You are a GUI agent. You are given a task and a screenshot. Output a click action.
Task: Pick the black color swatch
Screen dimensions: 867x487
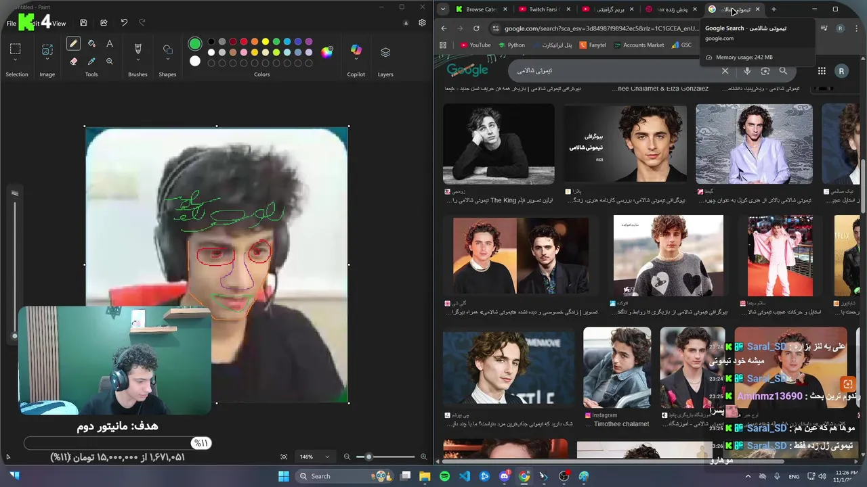coord(211,42)
